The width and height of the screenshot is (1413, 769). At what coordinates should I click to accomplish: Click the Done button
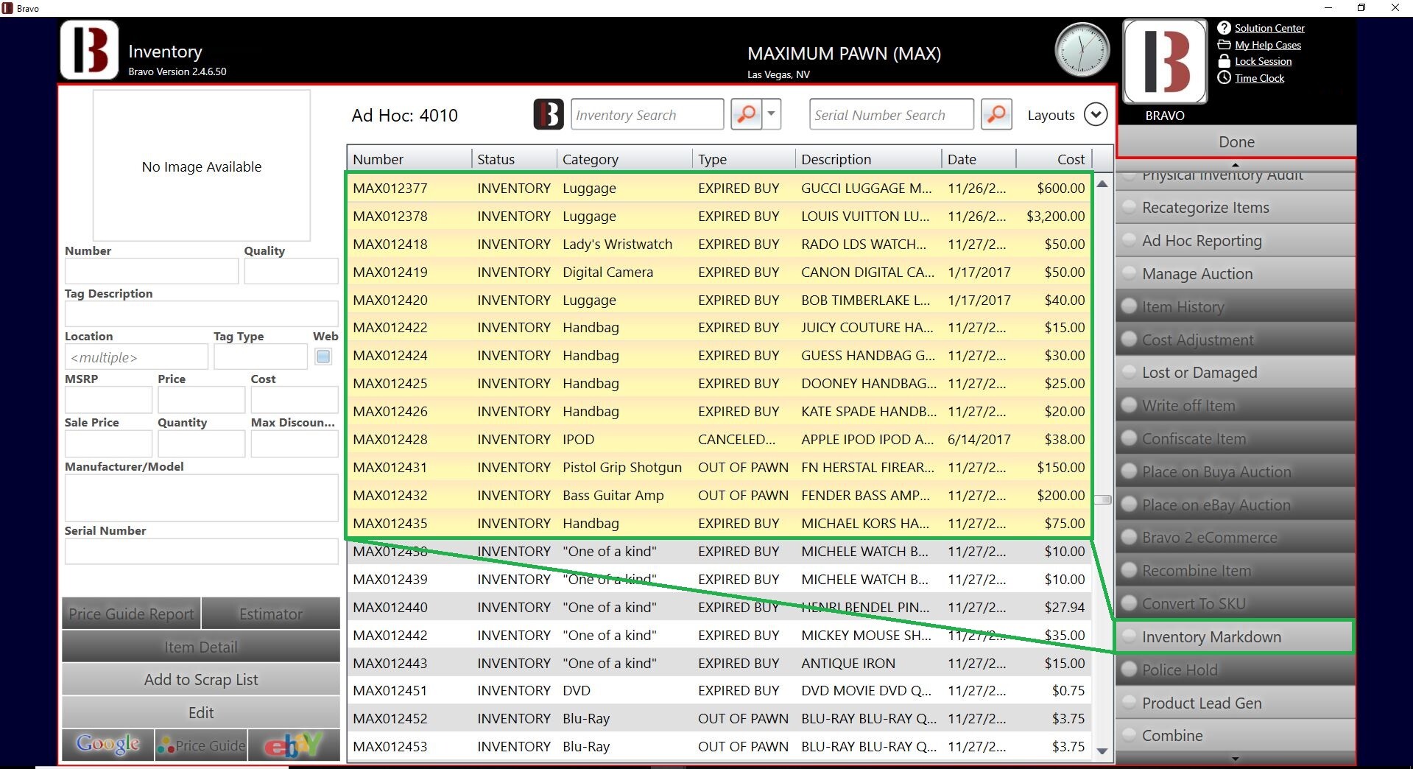[1236, 141]
